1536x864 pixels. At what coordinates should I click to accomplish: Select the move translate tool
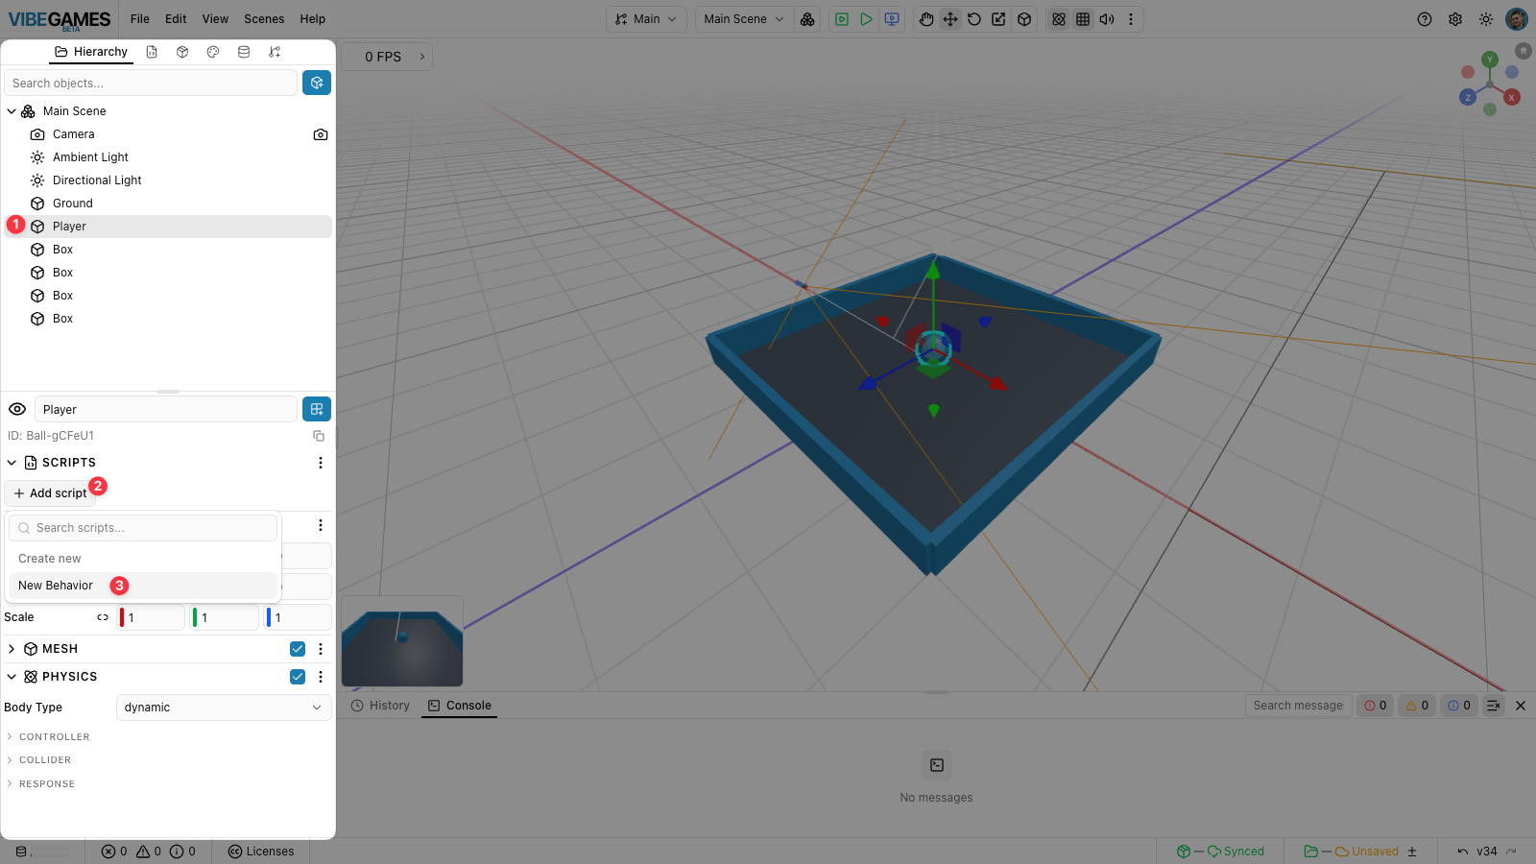(950, 19)
